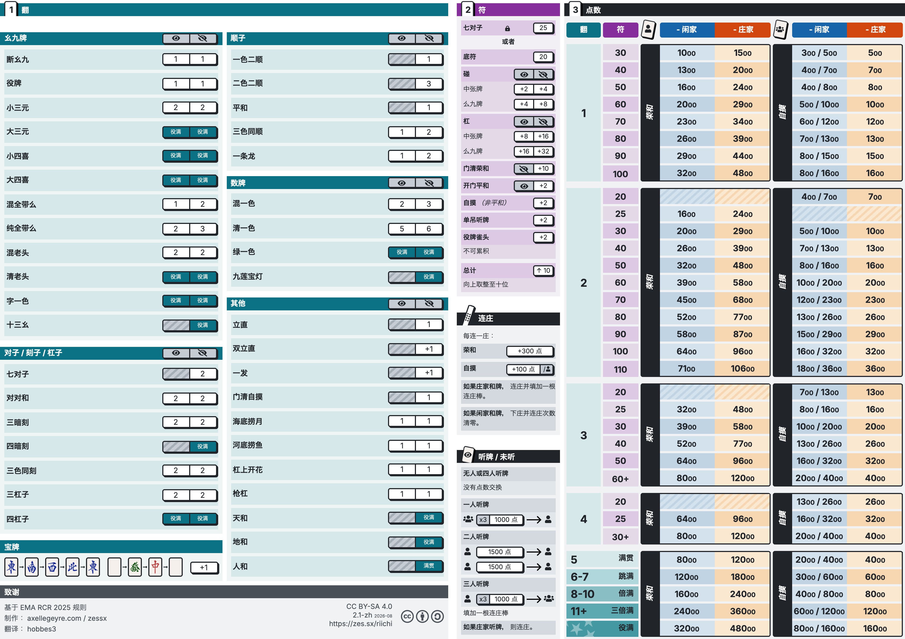Screen dimensions: 905x639
Task: Click the crossed-eye icon in 门清荣和 row
Action: tap(524, 169)
